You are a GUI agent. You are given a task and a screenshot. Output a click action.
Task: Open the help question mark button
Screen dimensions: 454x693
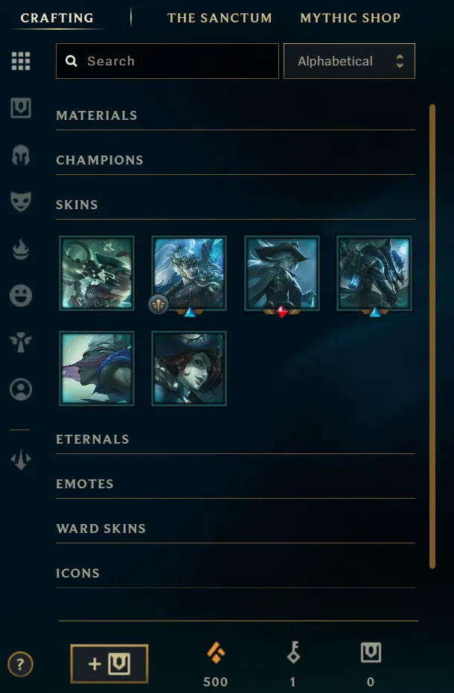(20, 664)
